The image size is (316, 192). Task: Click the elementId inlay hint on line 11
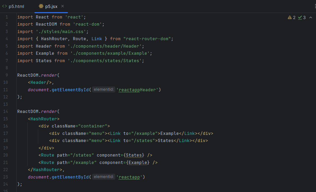coord(104,89)
